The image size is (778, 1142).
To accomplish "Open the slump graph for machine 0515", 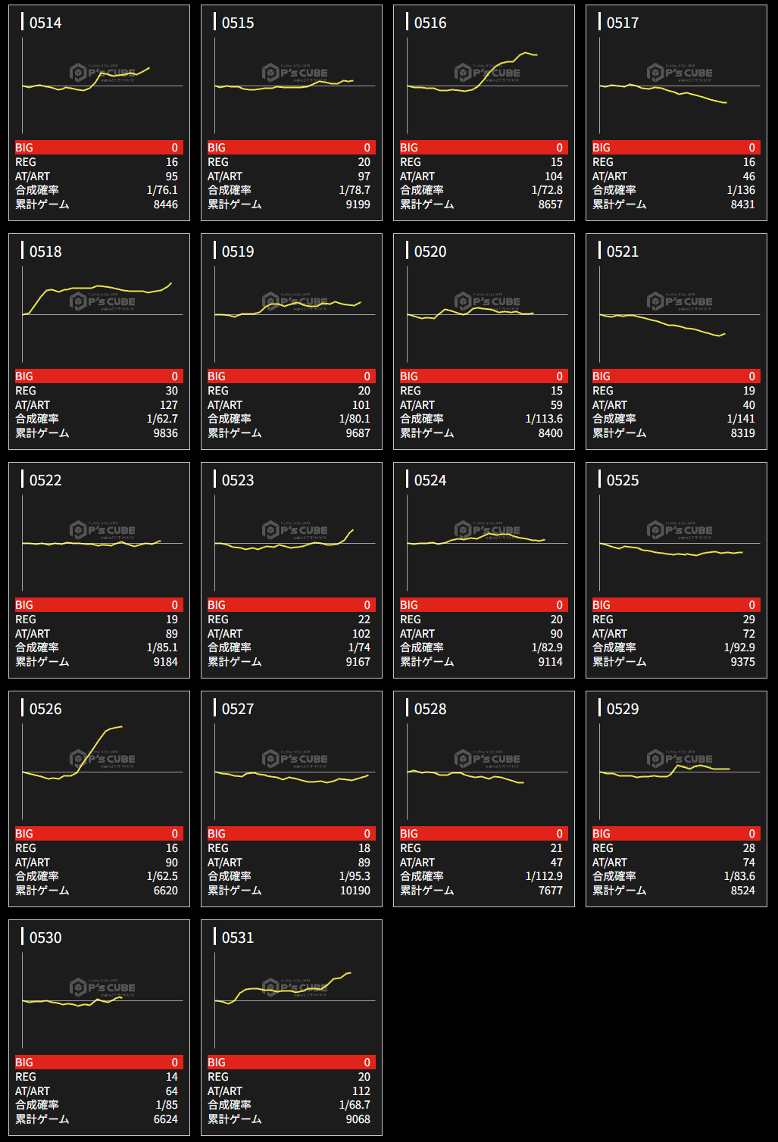I will click(295, 86).
